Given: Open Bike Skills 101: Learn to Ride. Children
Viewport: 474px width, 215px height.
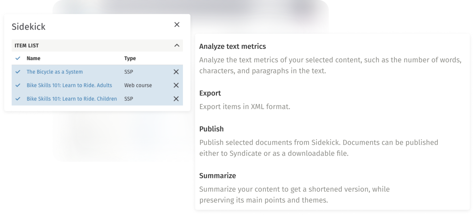Looking at the screenshot, I should coord(72,99).
